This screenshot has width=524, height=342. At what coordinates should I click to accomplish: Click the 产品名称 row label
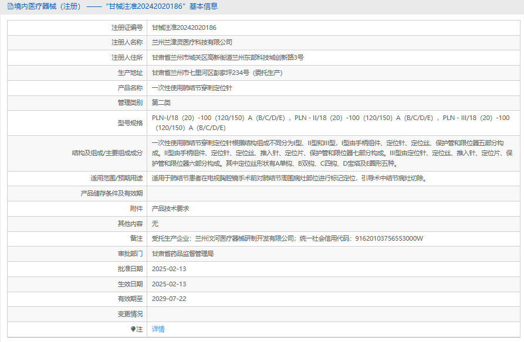130,88
